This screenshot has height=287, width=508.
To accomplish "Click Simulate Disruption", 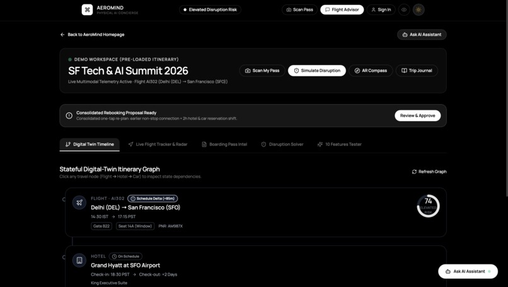I will click(317, 71).
